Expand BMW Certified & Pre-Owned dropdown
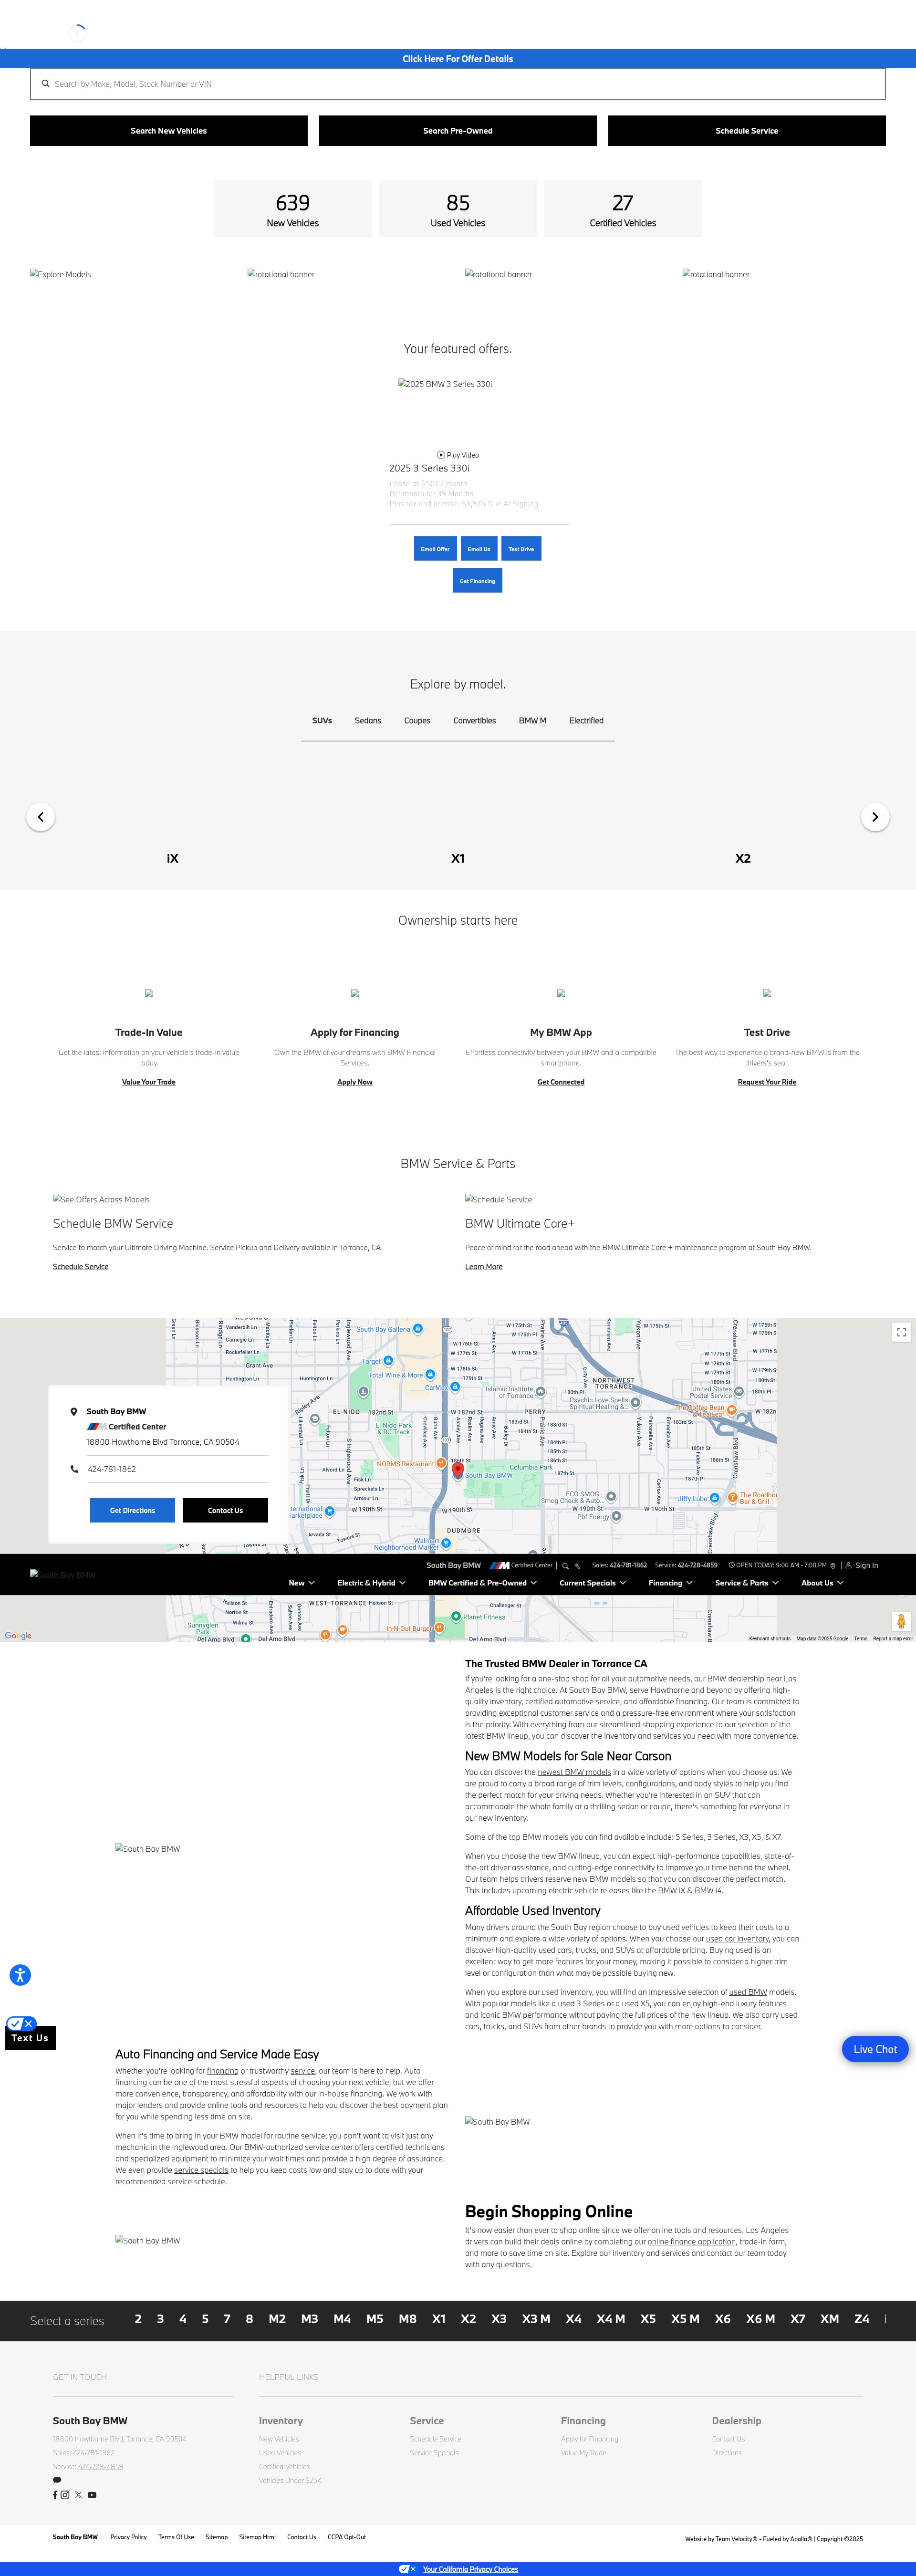916x2576 pixels. (x=482, y=1583)
